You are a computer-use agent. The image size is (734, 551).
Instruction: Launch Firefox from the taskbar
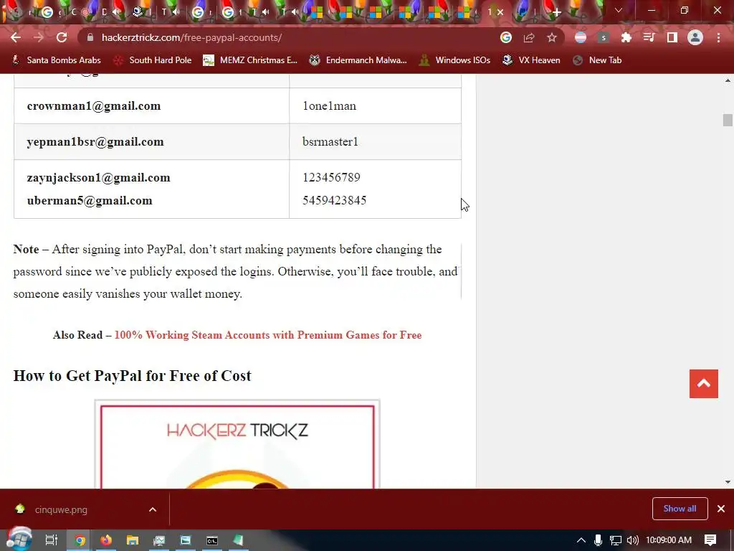point(106,540)
